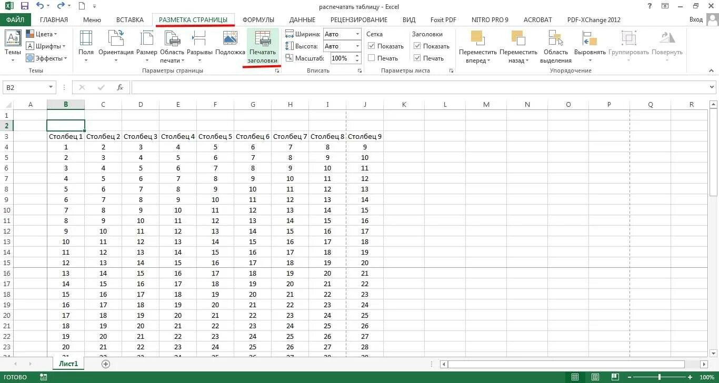Set sheet background with Подложка
Viewport: 719px width, 383px height.
[x=230, y=43]
